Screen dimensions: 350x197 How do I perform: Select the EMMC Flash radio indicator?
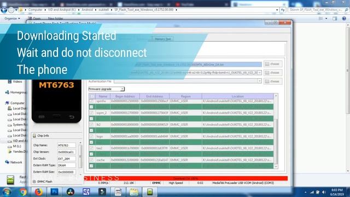coord(34,182)
